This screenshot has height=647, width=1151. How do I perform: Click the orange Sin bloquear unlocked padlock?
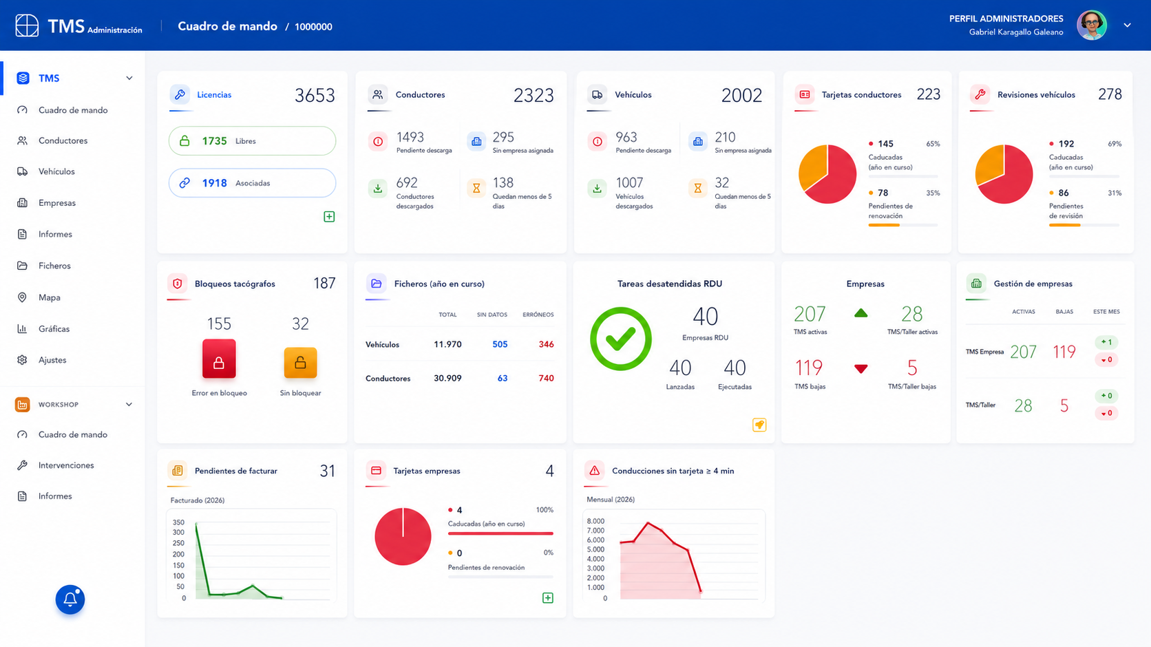pos(300,363)
